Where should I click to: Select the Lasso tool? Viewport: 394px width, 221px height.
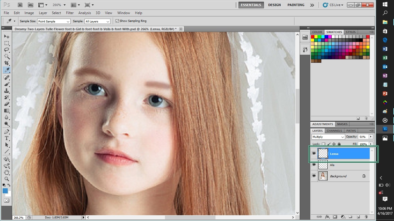[x=7, y=50]
